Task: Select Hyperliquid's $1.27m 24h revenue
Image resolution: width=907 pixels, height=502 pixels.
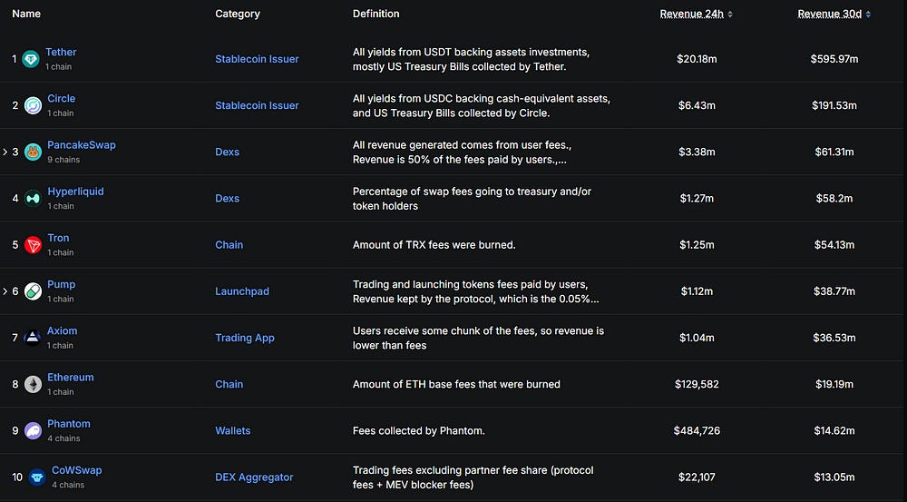Action: 697,198
